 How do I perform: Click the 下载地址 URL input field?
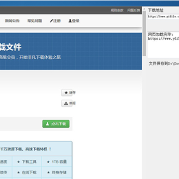coord(163,16)
